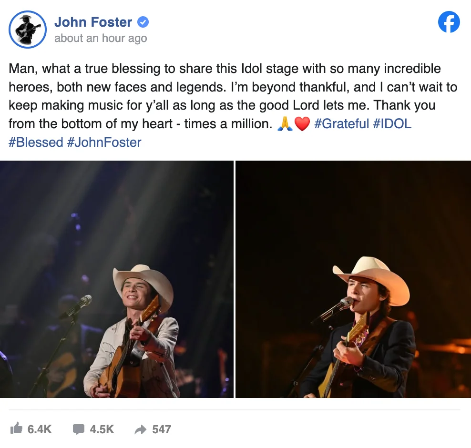This screenshot has width=471, height=448.
Task: Click the comment bubble icon
Action: click(79, 429)
